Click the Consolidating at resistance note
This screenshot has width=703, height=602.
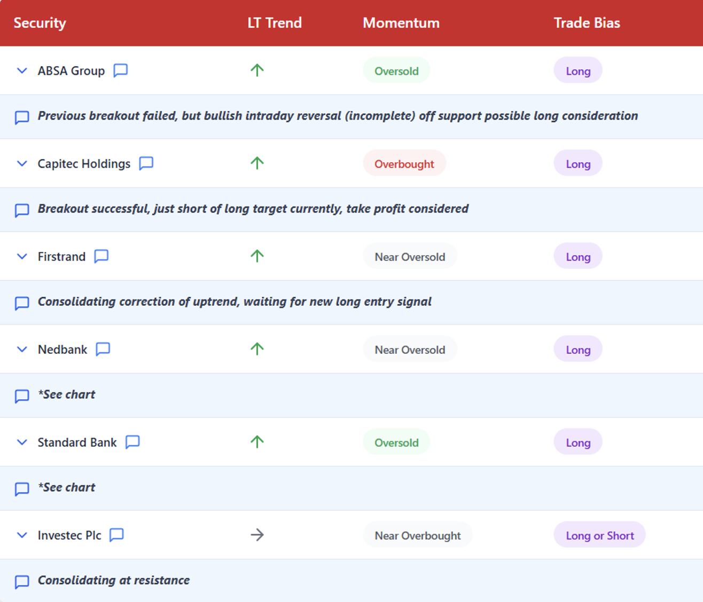(x=113, y=580)
